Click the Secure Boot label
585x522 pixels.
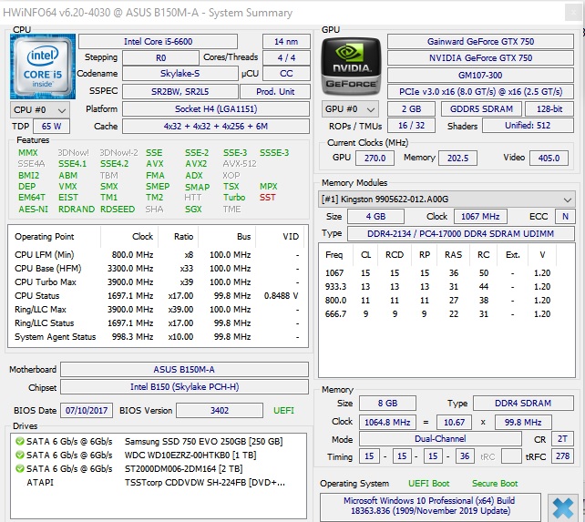(x=495, y=484)
